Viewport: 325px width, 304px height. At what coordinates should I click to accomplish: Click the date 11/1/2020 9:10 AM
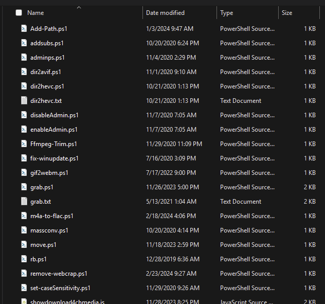(171, 72)
